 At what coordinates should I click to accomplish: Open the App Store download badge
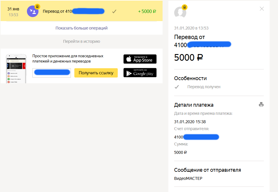pyautogui.click(x=140, y=59)
